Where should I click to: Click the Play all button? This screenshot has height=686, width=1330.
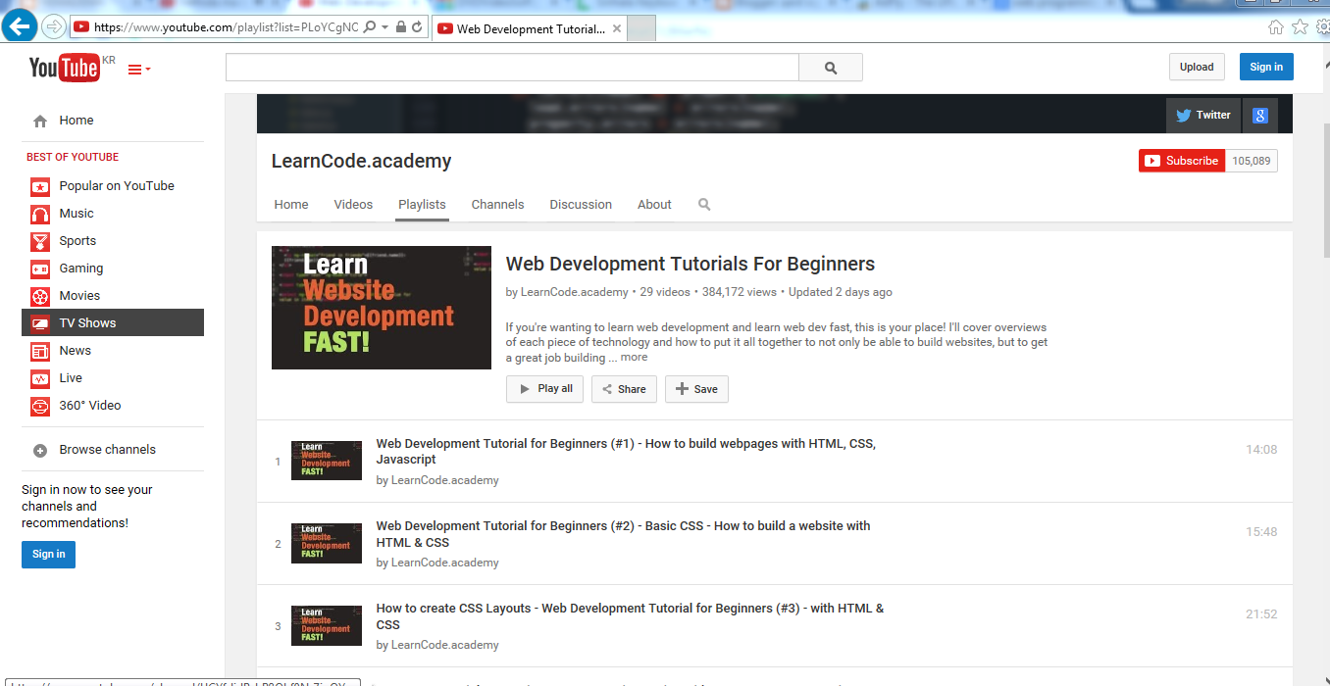click(x=545, y=389)
